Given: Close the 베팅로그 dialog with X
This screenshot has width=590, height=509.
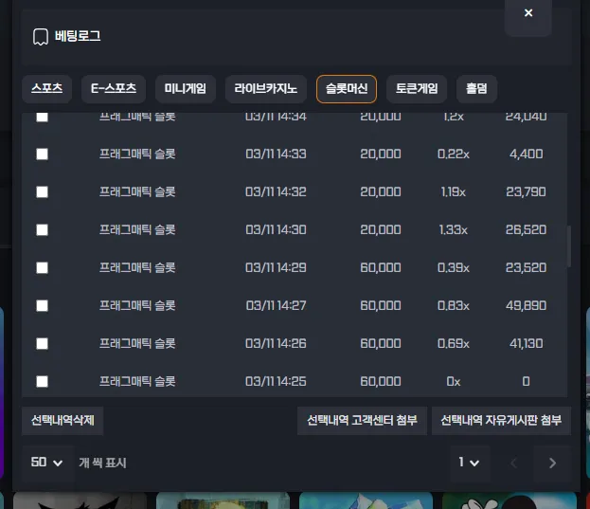Looking at the screenshot, I should 528,13.
